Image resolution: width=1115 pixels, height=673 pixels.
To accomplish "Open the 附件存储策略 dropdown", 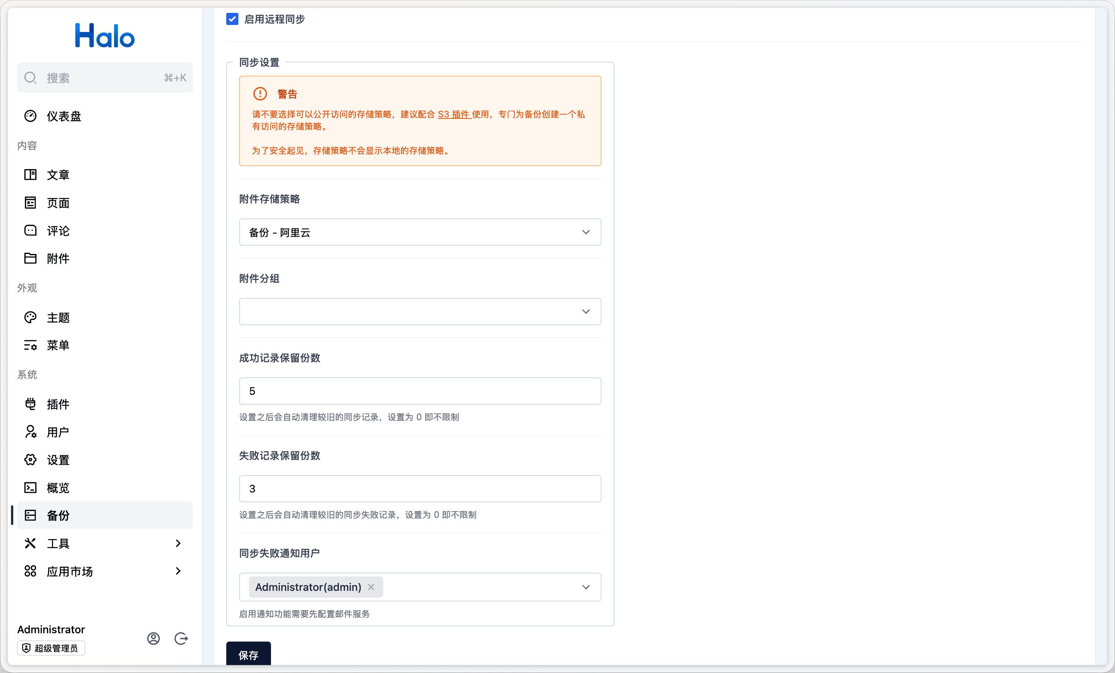I will pos(420,232).
